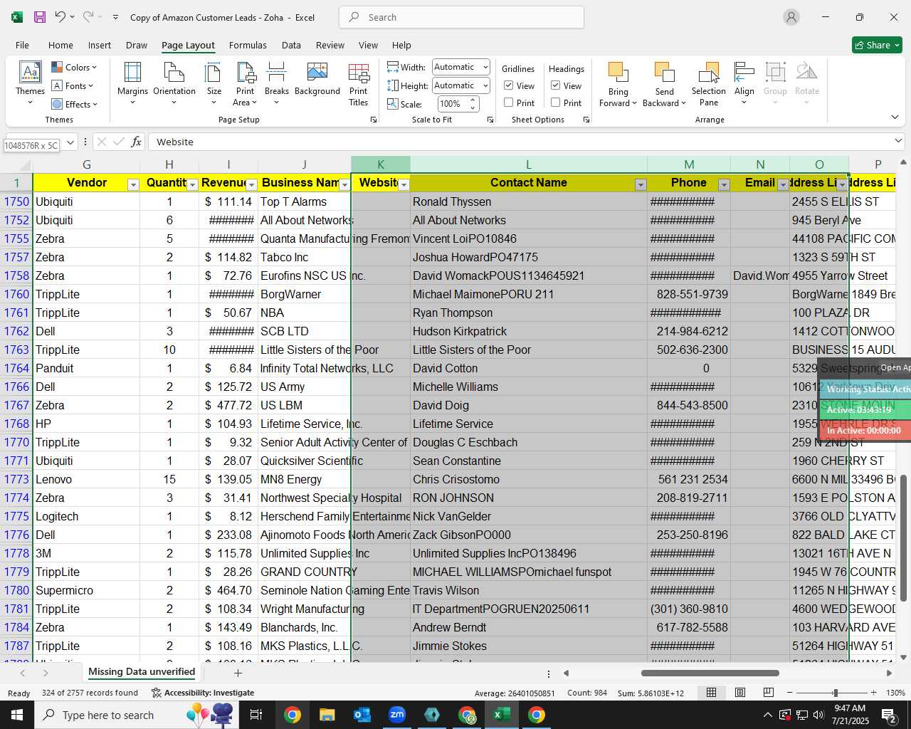This screenshot has width=911, height=729.
Task: Click the vertical scrollbar thumb
Action: pyautogui.click(x=904, y=538)
